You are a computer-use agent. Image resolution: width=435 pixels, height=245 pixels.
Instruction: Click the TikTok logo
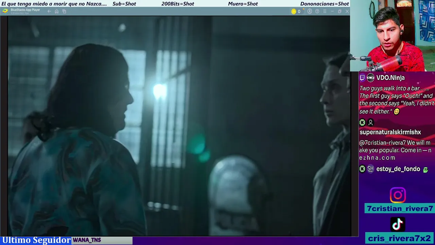[x=398, y=224]
